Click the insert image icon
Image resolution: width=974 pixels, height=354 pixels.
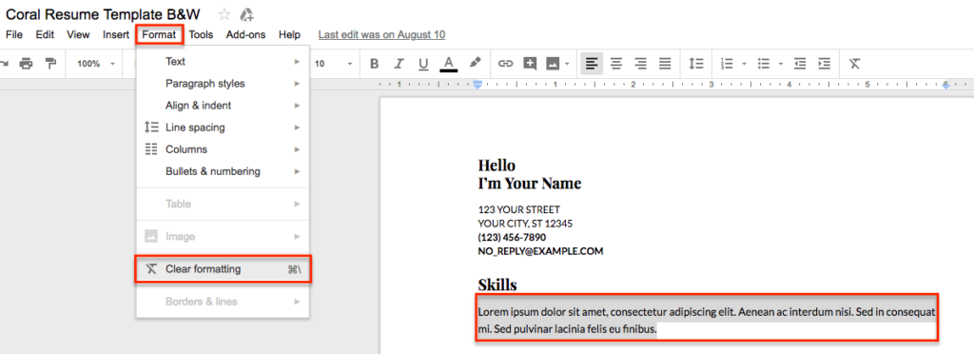tap(553, 64)
